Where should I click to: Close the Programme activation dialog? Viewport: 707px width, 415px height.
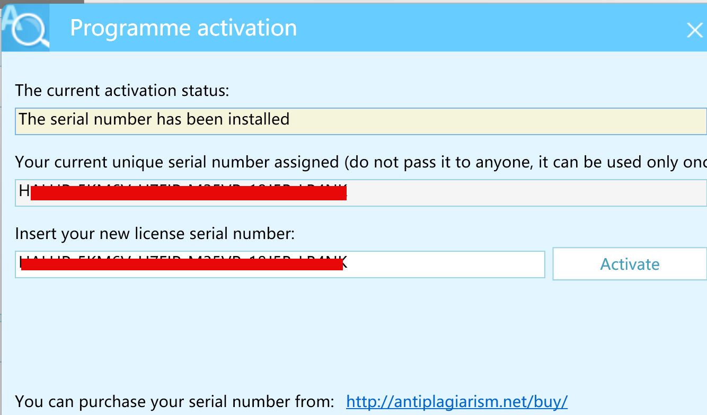click(694, 30)
